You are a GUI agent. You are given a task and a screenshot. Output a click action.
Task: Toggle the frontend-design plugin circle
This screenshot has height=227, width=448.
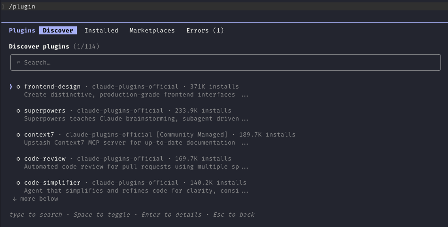18,87
